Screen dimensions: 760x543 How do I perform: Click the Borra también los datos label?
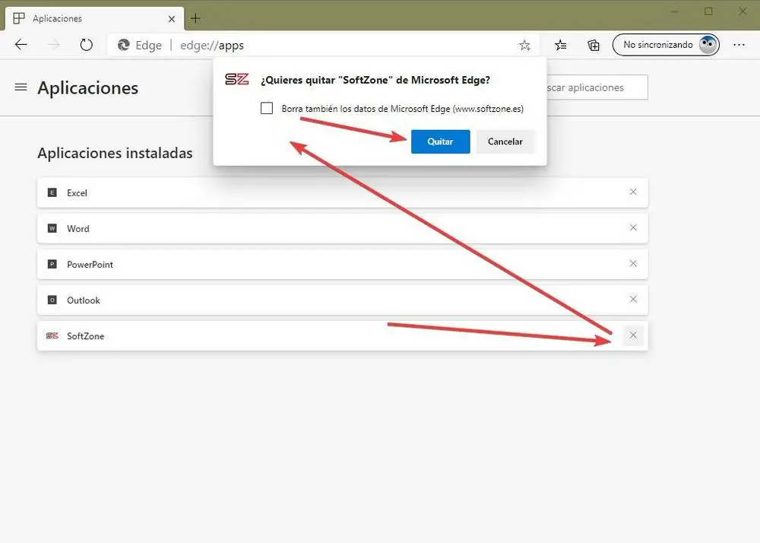tap(403, 109)
